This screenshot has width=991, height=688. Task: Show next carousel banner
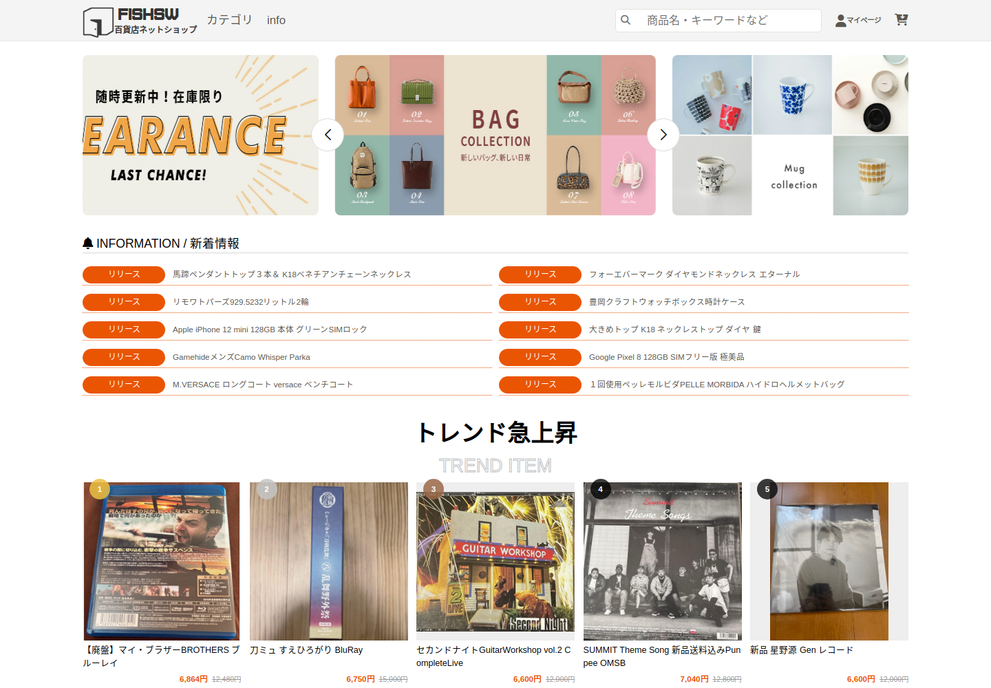coord(663,135)
